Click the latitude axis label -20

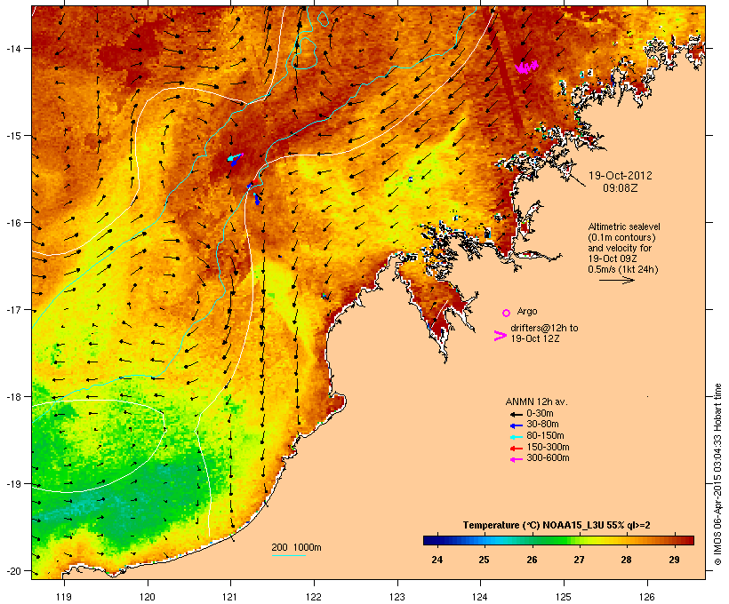pos(13,571)
